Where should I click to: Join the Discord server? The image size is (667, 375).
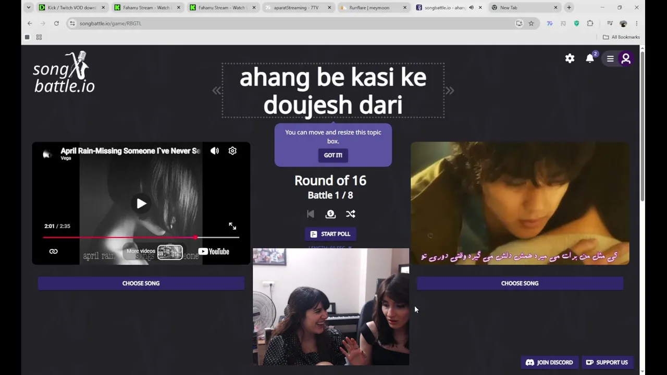point(549,362)
